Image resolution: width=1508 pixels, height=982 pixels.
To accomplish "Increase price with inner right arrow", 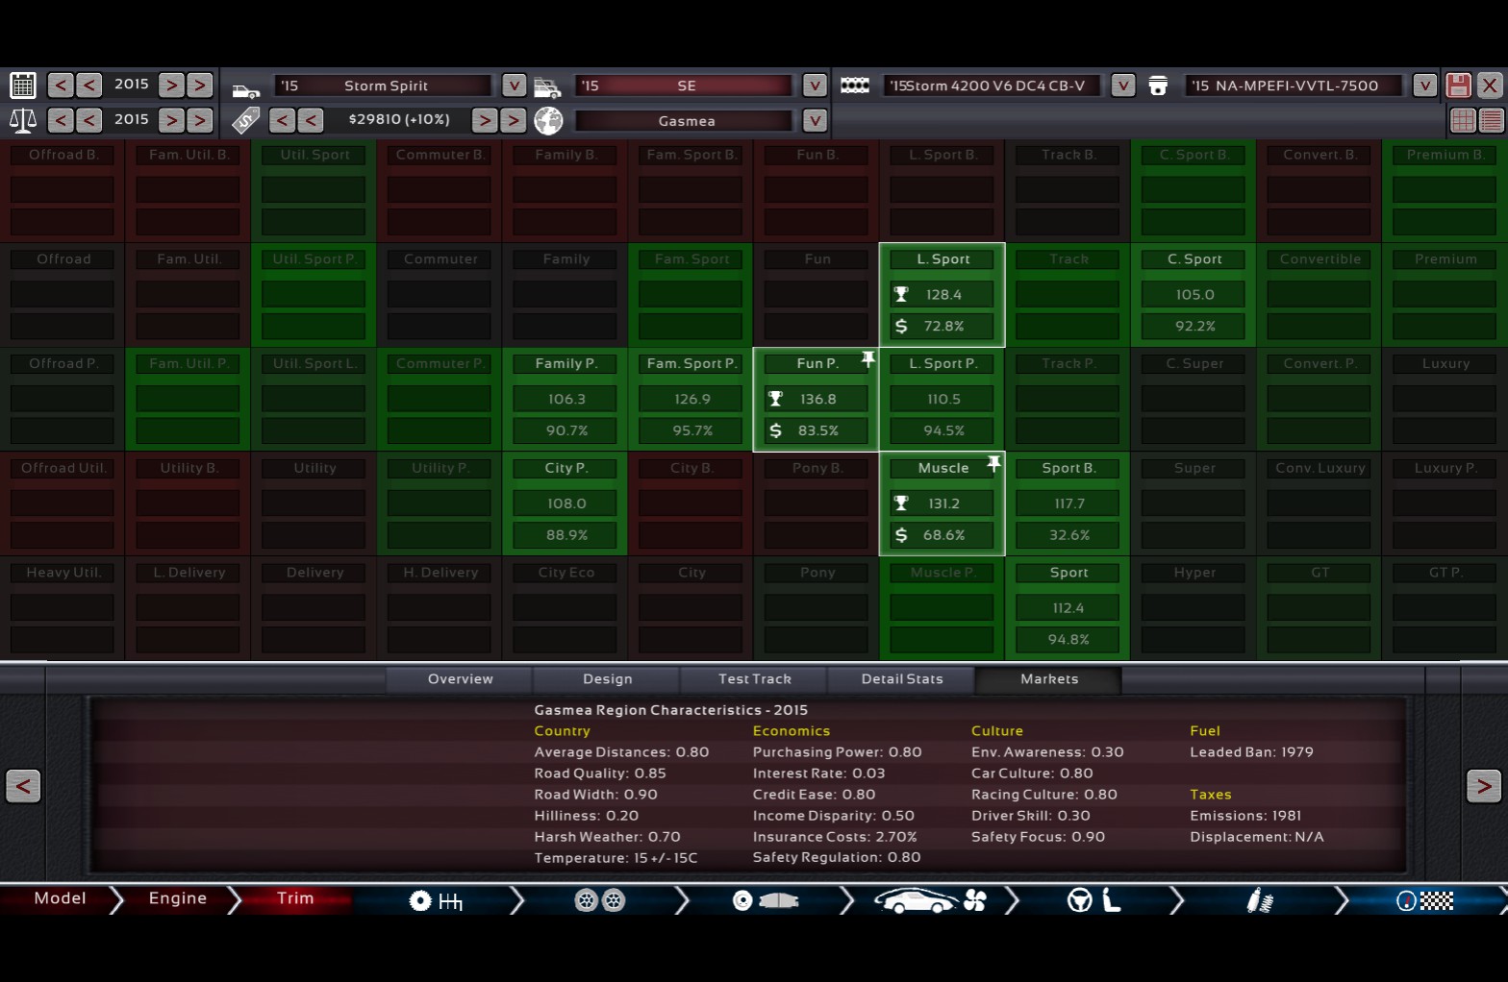I will 485,120.
